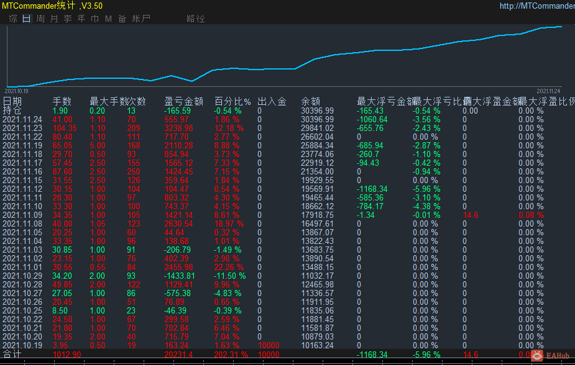This screenshot has width=575, height=365.
Task: Click lots value 104.35
Action: (65, 128)
